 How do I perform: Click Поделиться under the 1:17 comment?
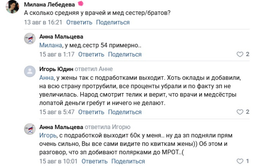(x=125, y=54)
